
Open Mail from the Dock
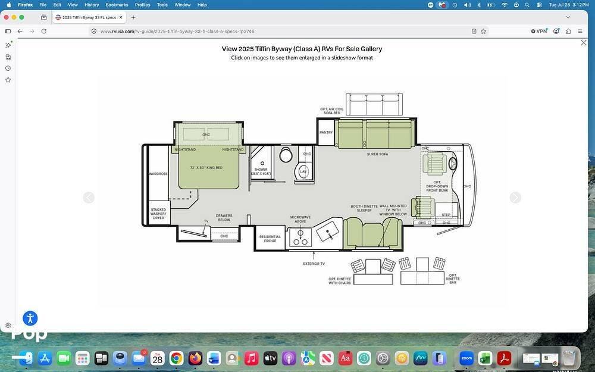139,358
